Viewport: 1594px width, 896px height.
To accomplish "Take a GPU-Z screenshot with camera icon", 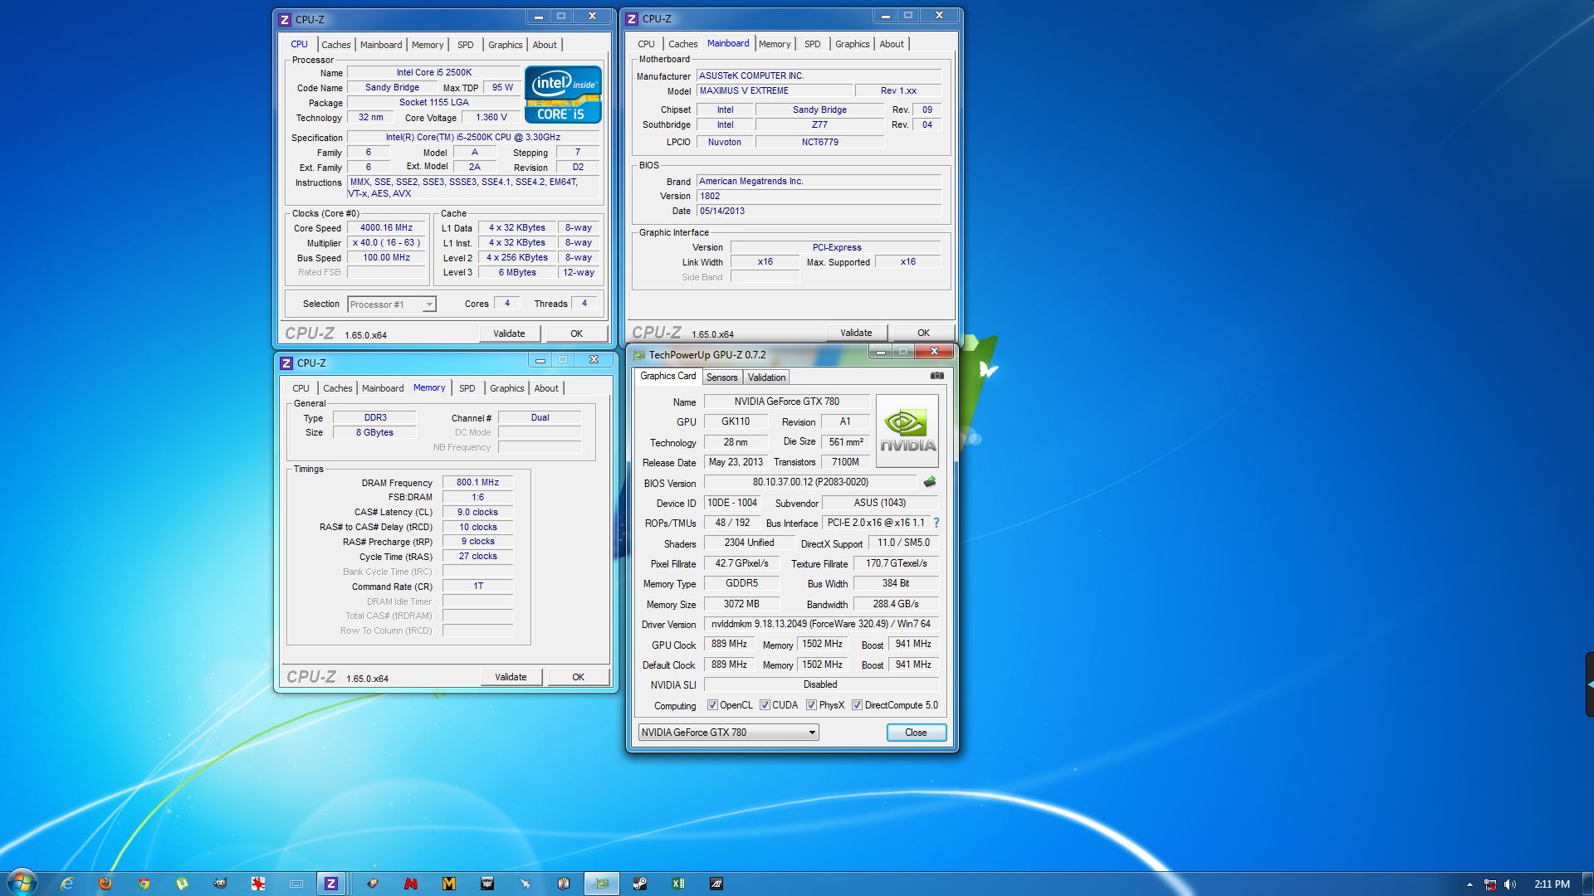I will 937,376.
